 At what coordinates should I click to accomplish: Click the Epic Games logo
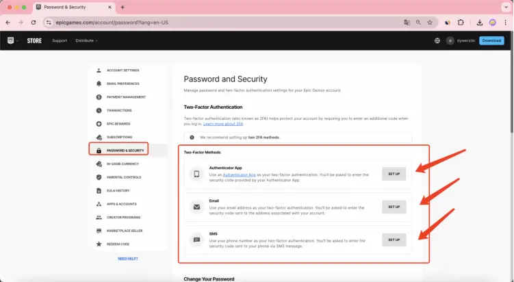click(x=10, y=40)
